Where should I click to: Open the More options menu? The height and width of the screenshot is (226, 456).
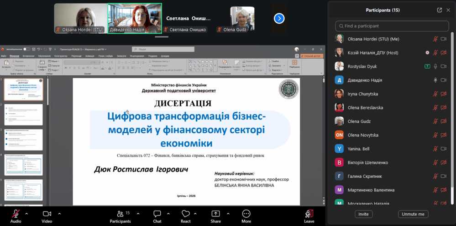click(x=246, y=216)
